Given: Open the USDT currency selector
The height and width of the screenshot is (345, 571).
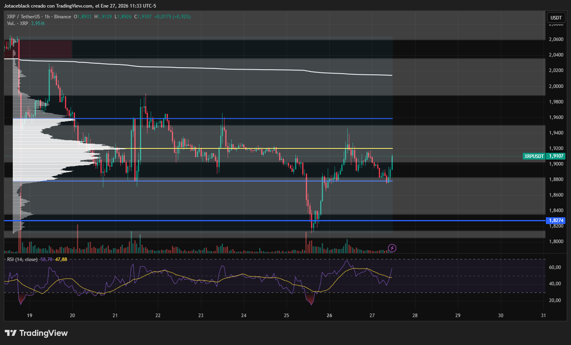Looking at the screenshot, I should [556, 18].
